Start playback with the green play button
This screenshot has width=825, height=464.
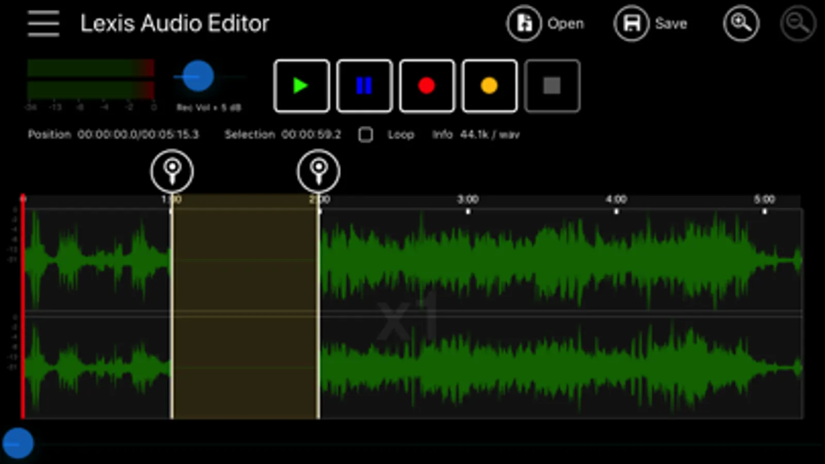(x=302, y=86)
